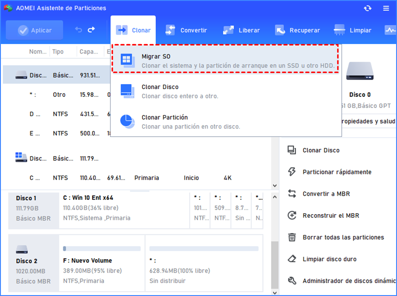Click the Clonar Disco icon in the side panel
The height and width of the screenshot is (296, 397).
[x=292, y=150]
